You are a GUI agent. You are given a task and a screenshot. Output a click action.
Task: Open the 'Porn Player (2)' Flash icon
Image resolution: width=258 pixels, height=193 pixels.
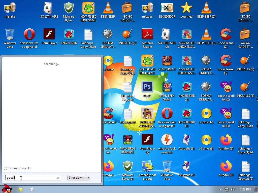point(147,144)
